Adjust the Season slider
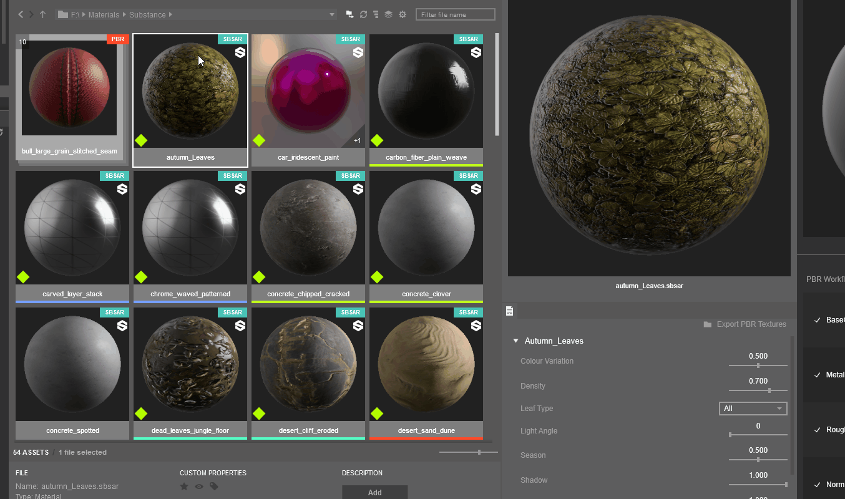Screen dimensions: 845x499 (758, 460)
